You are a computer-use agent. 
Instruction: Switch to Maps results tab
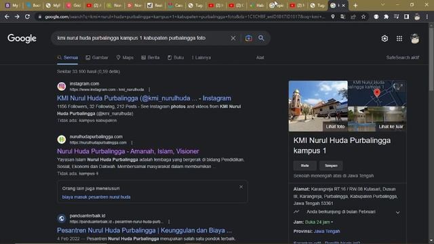[125, 58]
